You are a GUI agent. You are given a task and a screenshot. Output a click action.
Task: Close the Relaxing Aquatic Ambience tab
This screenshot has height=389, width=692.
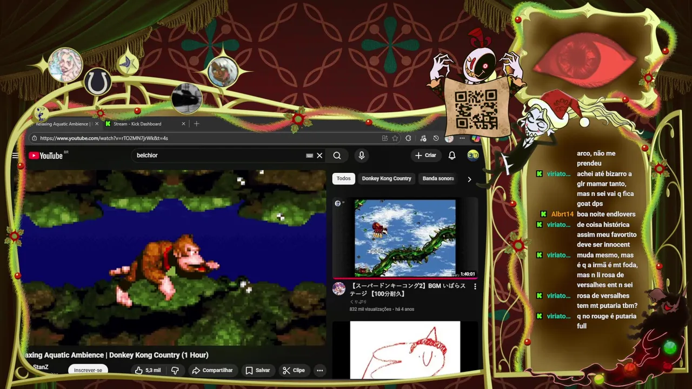tap(97, 124)
